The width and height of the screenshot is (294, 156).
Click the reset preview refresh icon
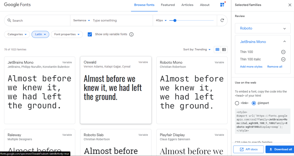click(222, 20)
